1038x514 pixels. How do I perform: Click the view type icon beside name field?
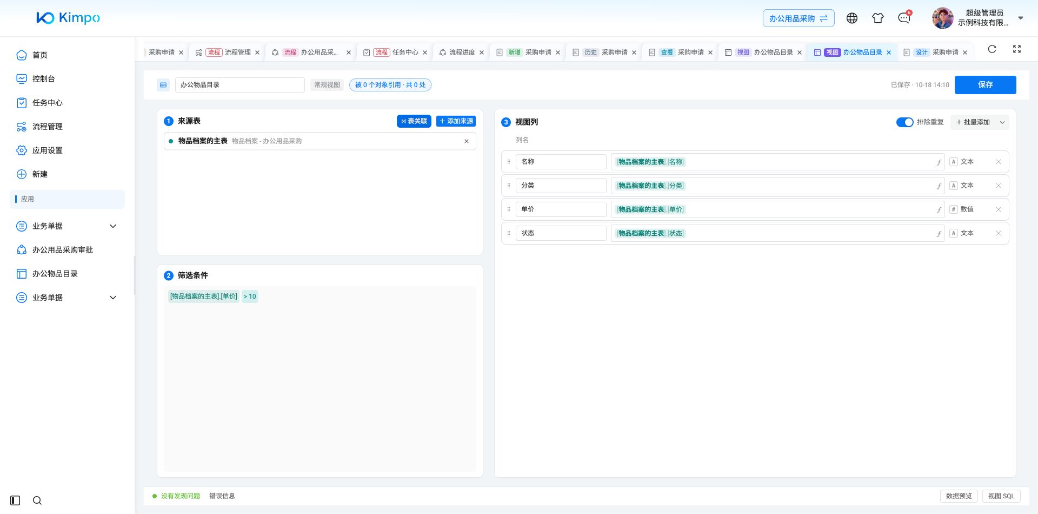point(163,85)
